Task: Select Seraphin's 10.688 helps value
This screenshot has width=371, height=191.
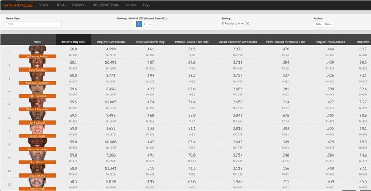Action: (x=110, y=142)
